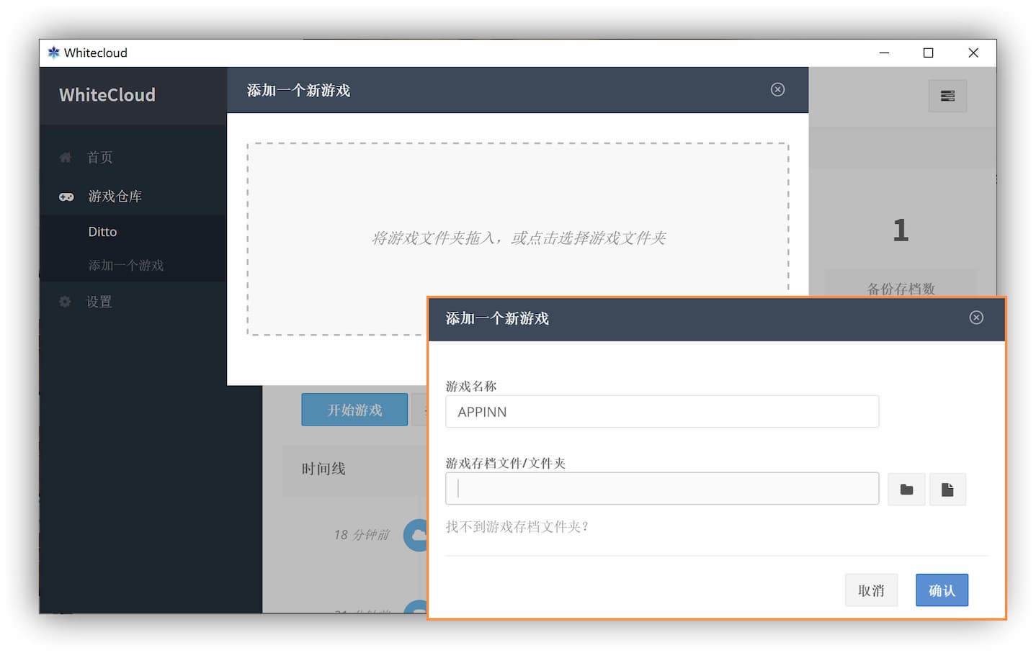Screen dimensions: 1036x653
Task: Click the dashed game folder drop area
Action: click(517, 238)
